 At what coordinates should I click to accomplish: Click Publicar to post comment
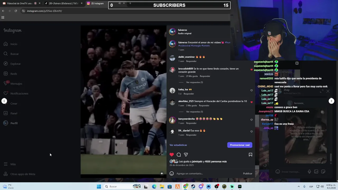click(248, 173)
